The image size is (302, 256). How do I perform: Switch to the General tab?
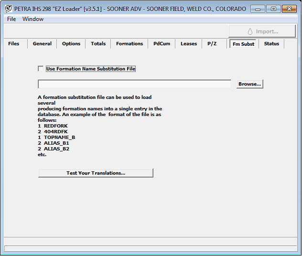point(42,43)
